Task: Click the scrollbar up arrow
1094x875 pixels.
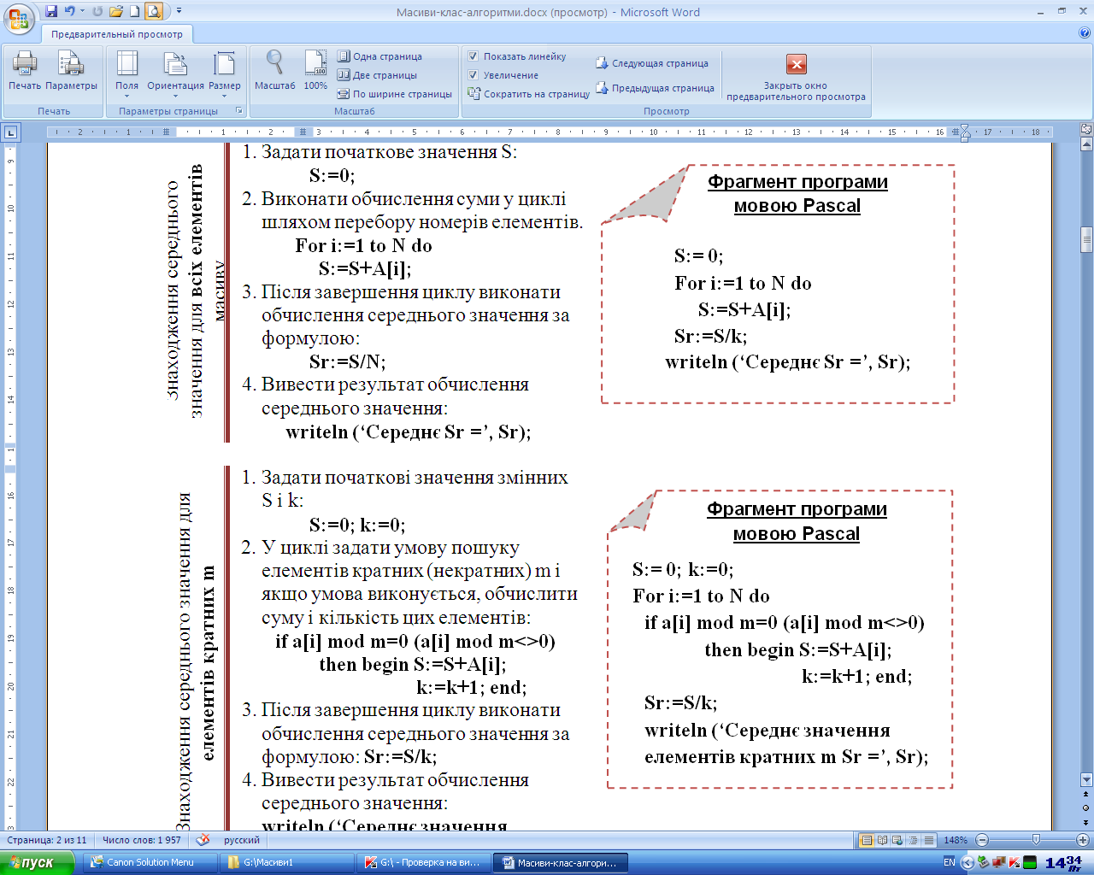Action: (x=1086, y=145)
